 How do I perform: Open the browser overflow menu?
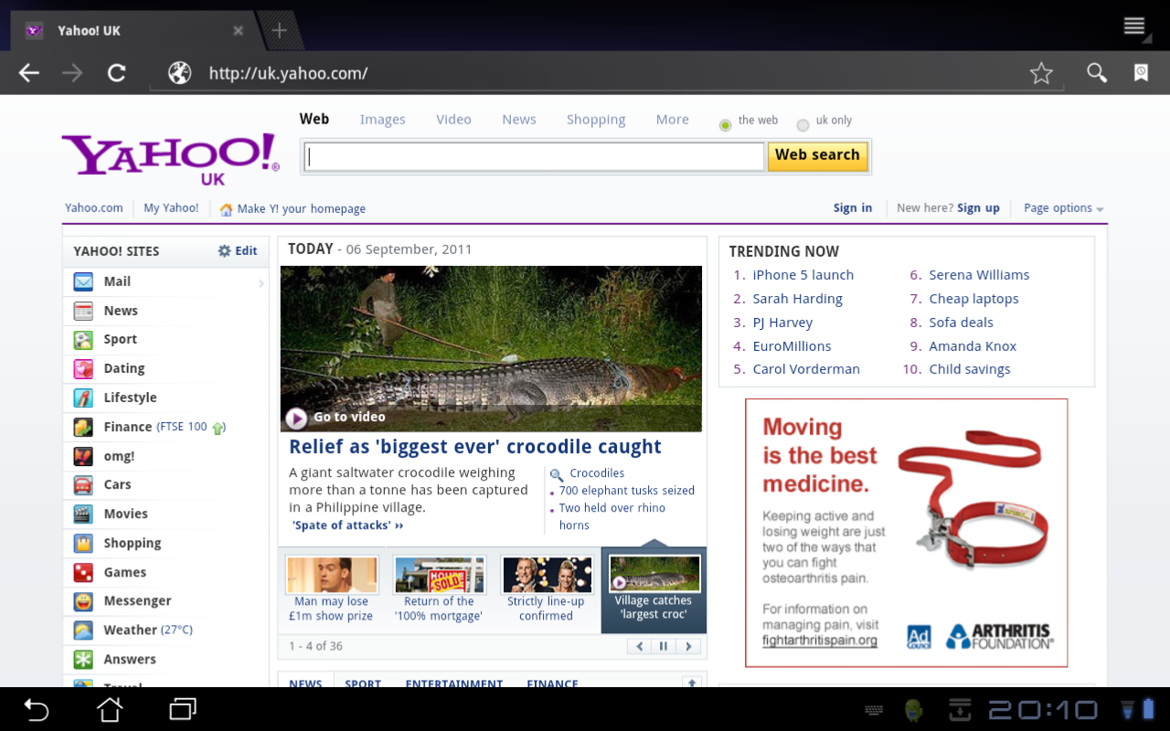1133,26
